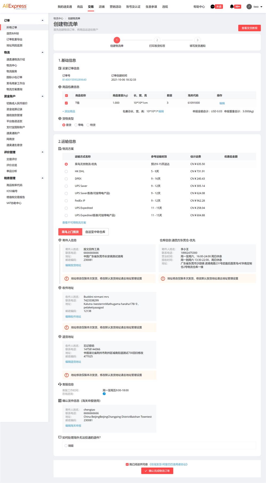The height and width of the screenshot is (483, 266).
Task: Open the notifications bell icon
Action: point(232,7)
